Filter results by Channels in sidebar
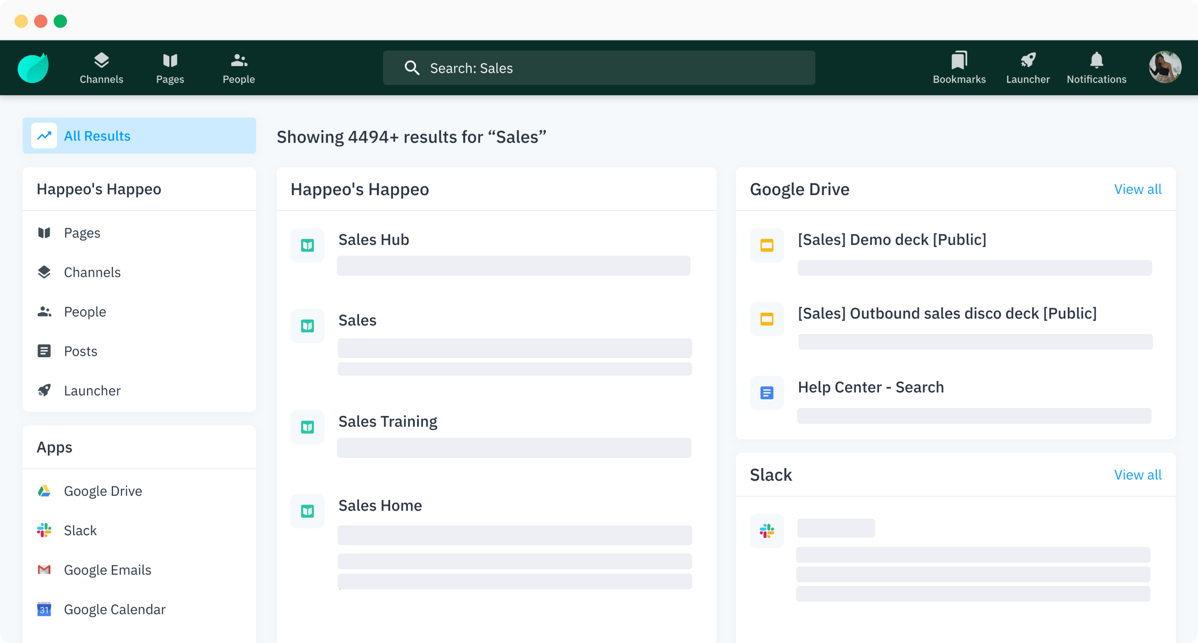Viewport: 1198px width, 643px height. pos(139,272)
